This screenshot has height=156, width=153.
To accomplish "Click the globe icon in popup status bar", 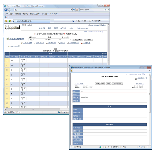I will click(100, 147).
